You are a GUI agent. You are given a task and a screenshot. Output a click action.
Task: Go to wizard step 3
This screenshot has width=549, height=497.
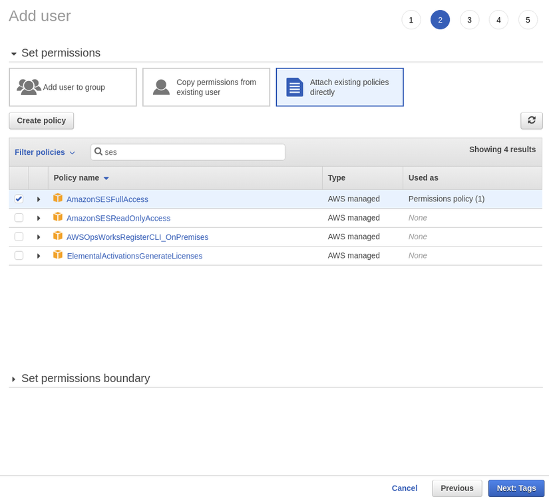coord(469,20)
